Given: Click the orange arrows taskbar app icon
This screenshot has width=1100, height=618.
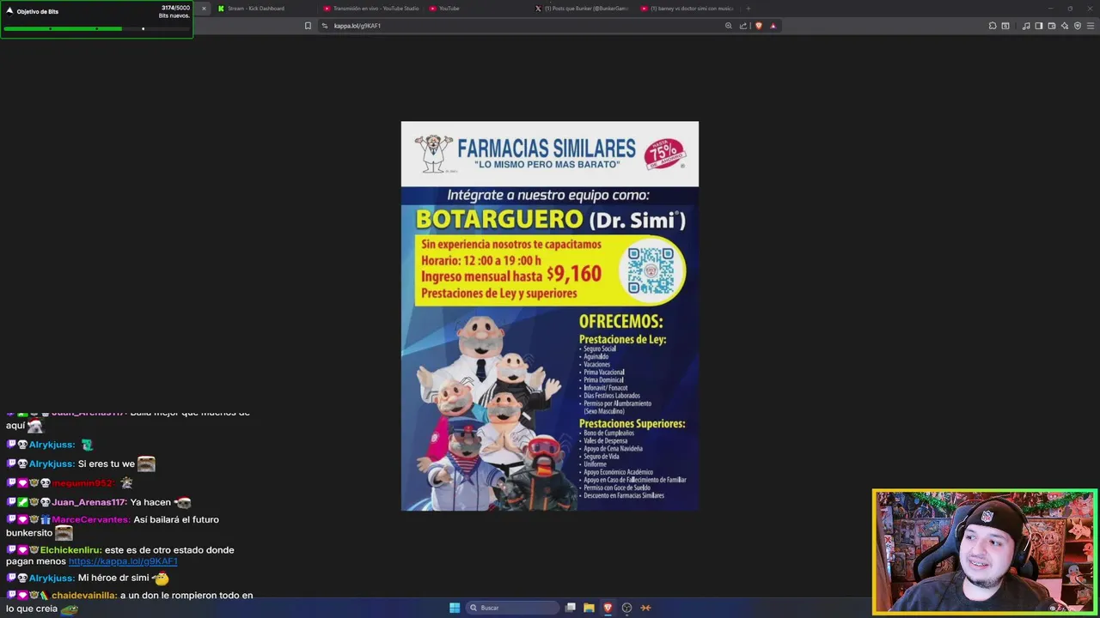Looking at the screenshot, I should coord(645,608).
